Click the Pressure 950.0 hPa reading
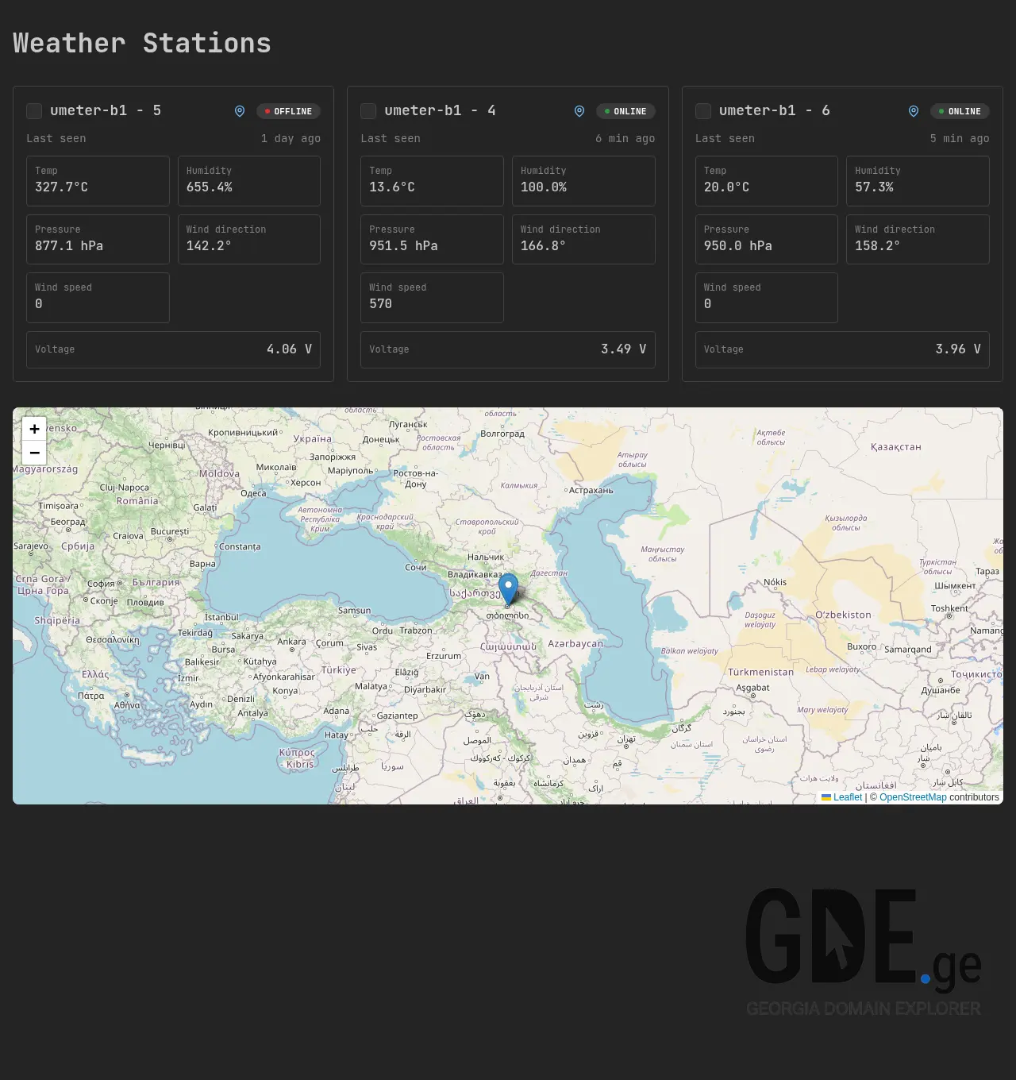 click(x=767, y=239)
